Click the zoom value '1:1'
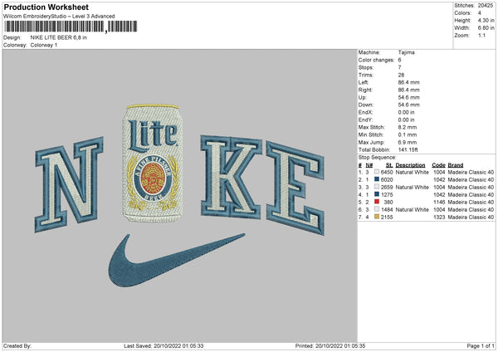The height and width of the screenshot is (352, 498). [481, 36]
